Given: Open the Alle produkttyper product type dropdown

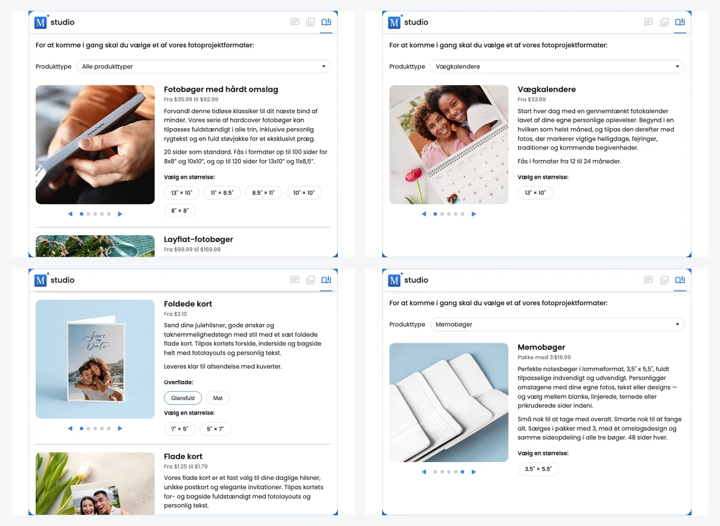Looking at the screenshot, I should click(x=203, y=67).
